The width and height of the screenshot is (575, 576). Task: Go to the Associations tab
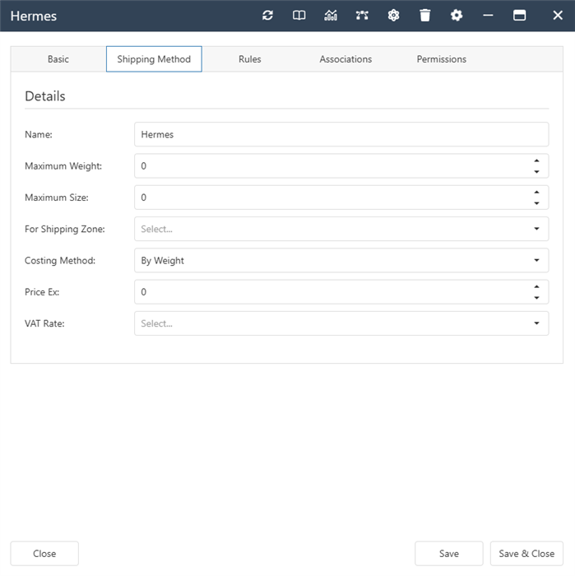tap(345, 59)
